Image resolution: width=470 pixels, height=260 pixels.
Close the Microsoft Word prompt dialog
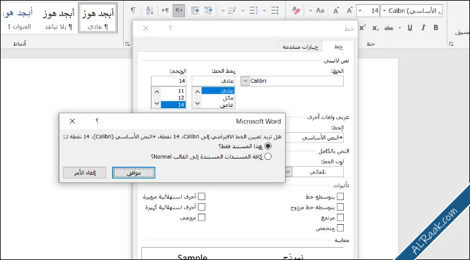72,121
